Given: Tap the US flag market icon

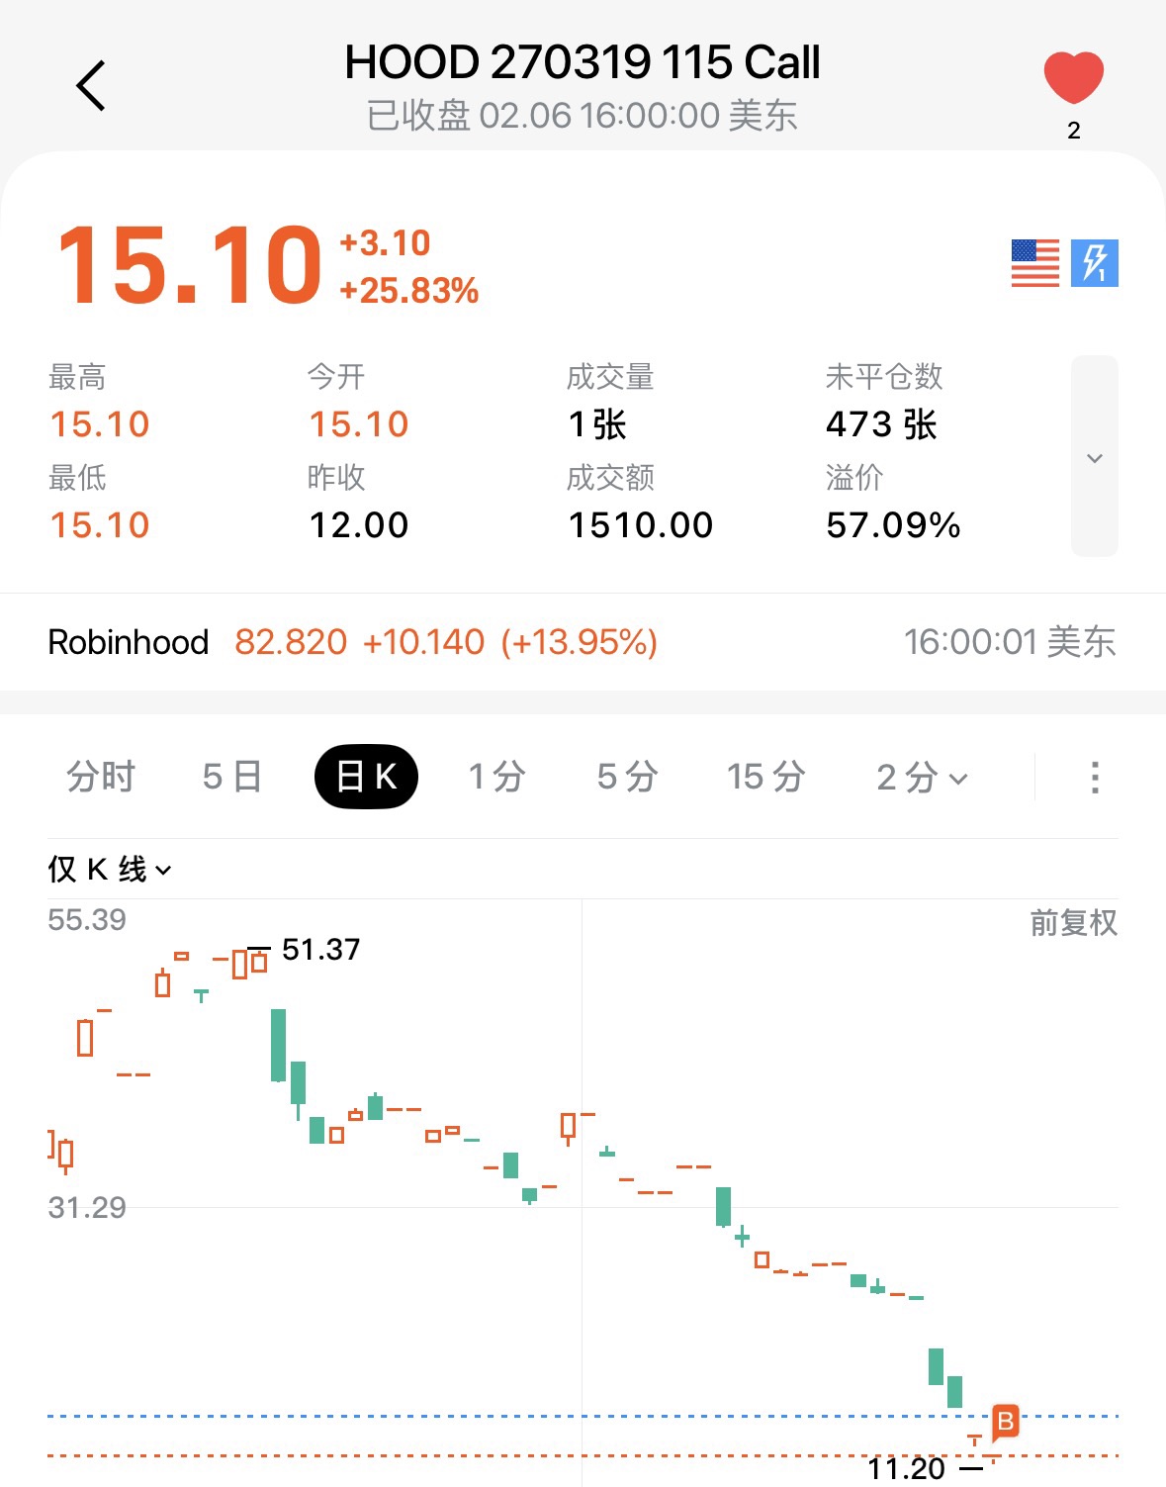Looking at the screenshot, I should click(x=1034, y=263).
